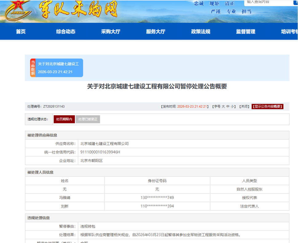Go to 采购大厅 in navigation bar
Viewport: 298px width, 243px height.
tap(111, 31)
